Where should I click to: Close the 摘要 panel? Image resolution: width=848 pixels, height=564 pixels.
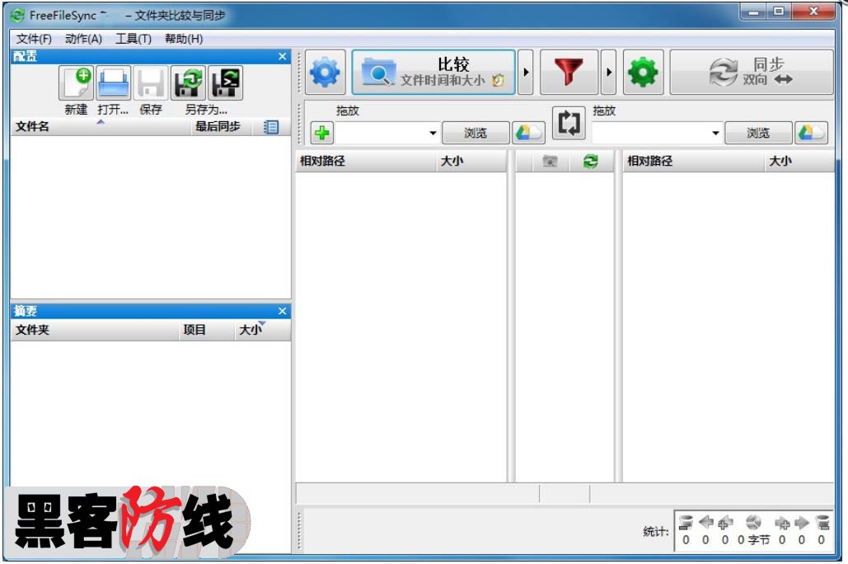pos(283,311)
